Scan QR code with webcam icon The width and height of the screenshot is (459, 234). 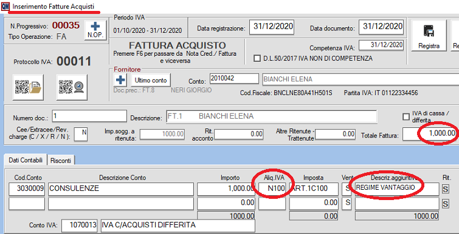tap(72, 87)
